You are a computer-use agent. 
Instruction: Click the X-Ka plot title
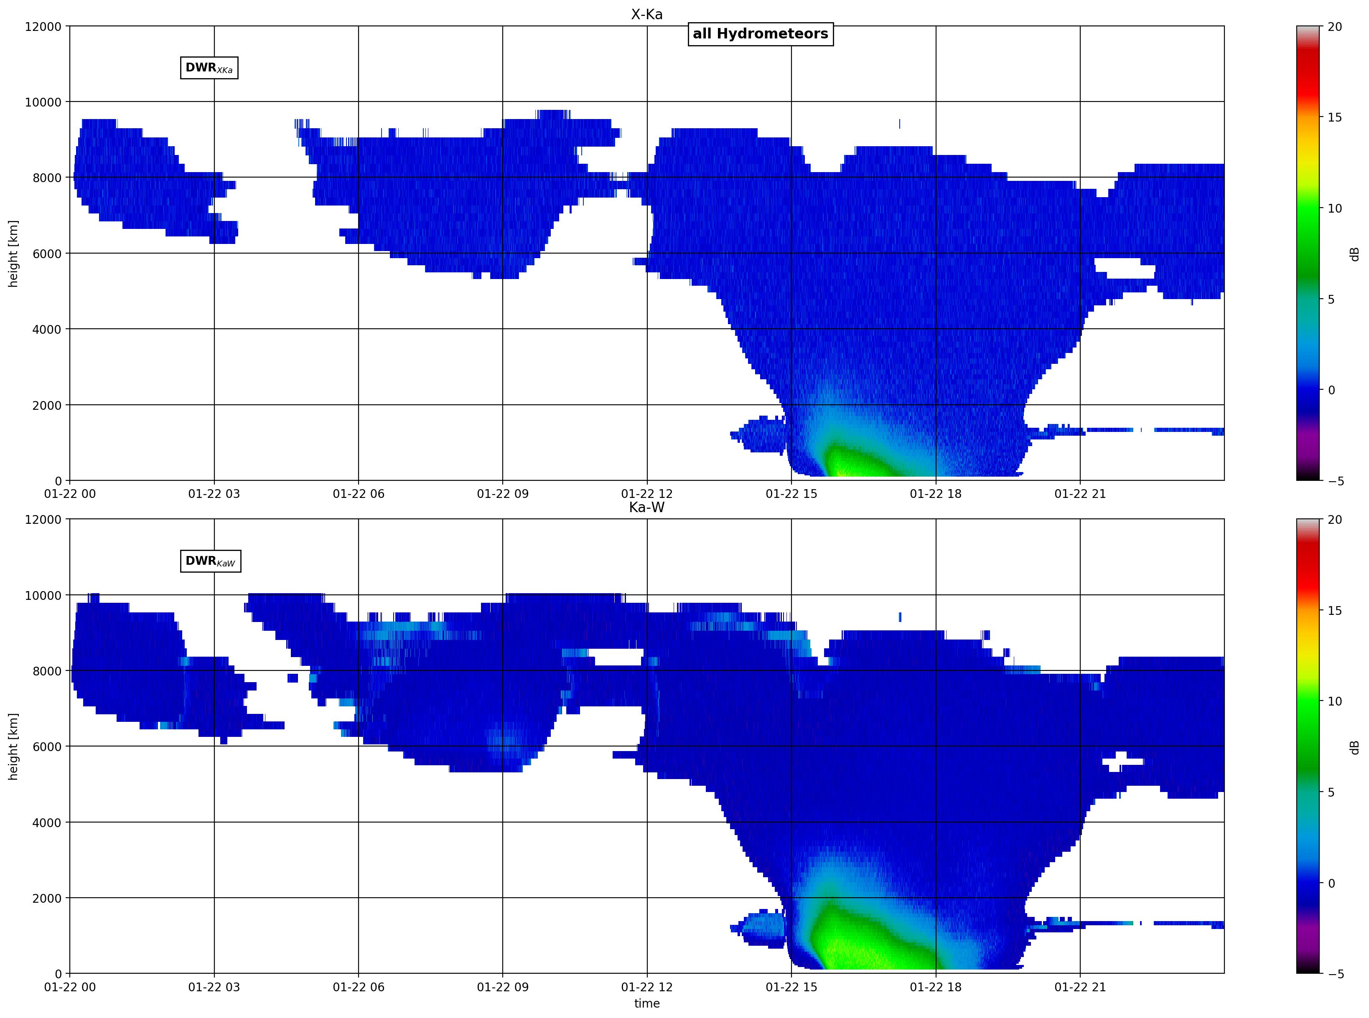[646, 14]
